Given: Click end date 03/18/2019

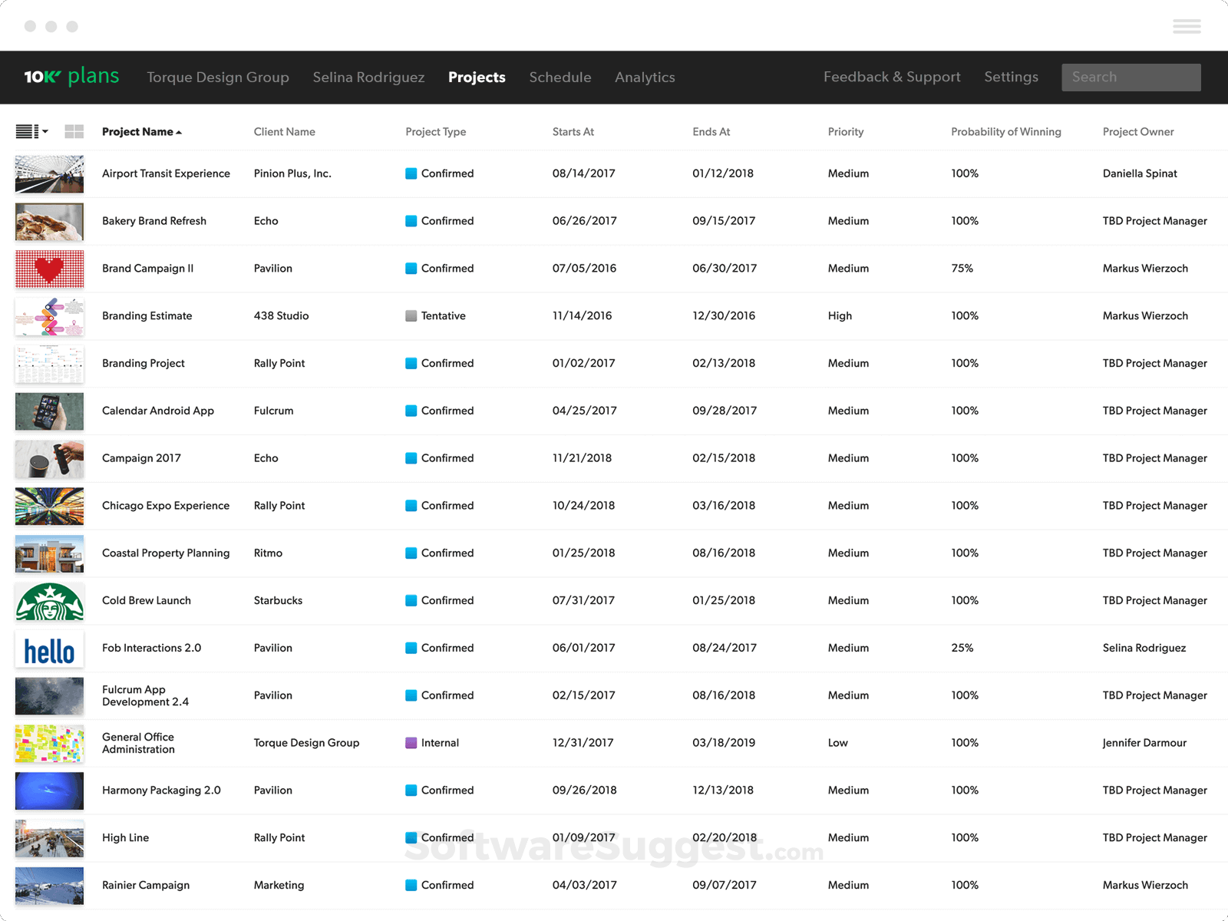Looking at the screenshot, I should (723, 743).
